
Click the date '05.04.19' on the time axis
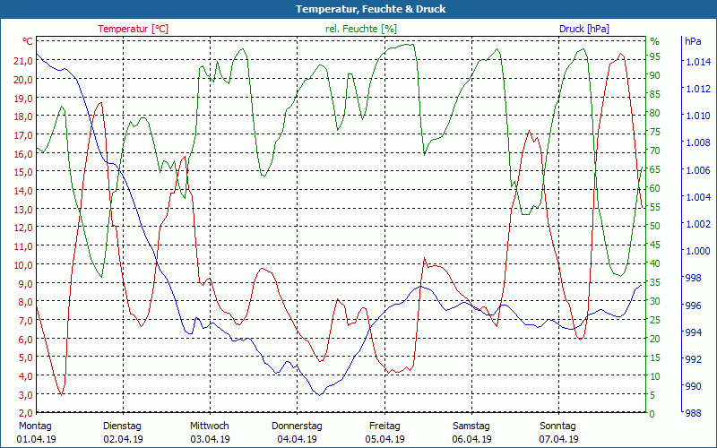(x=384, y=439)
